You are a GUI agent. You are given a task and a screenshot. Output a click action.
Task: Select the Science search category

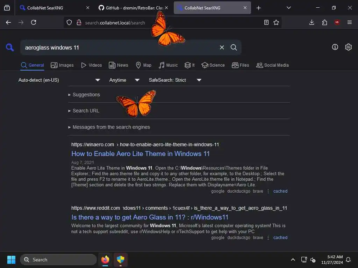213,65
